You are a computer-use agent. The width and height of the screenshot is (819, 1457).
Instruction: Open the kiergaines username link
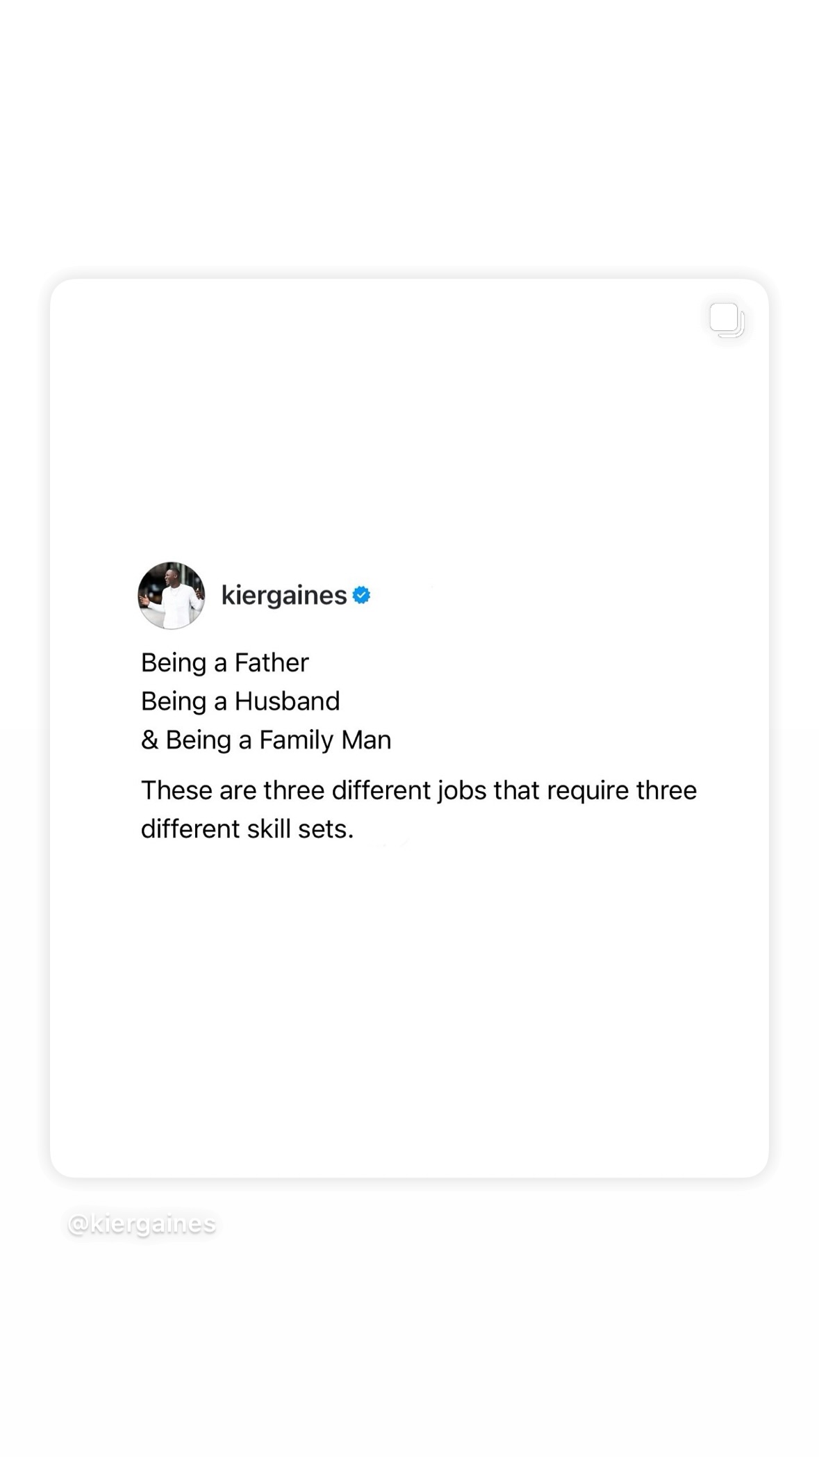283,596
